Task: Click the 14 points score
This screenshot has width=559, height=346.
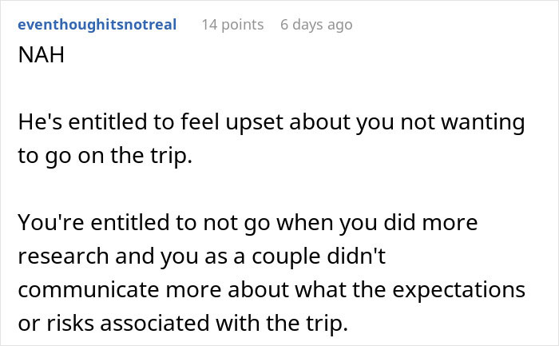Action: click(x=232, y=25)
